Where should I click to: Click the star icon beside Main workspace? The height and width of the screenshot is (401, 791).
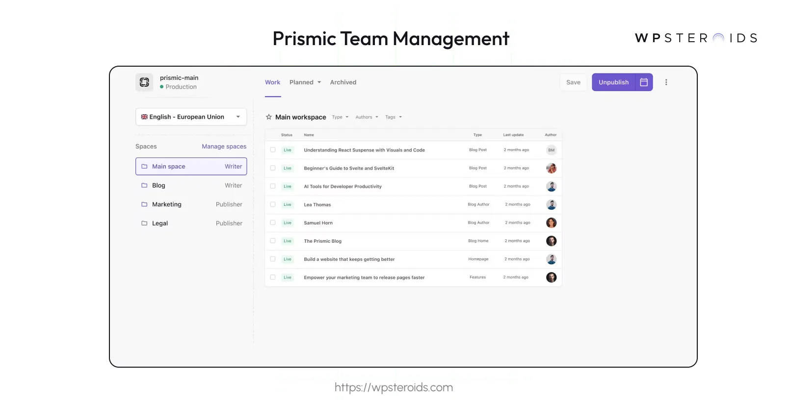(269, 117)
